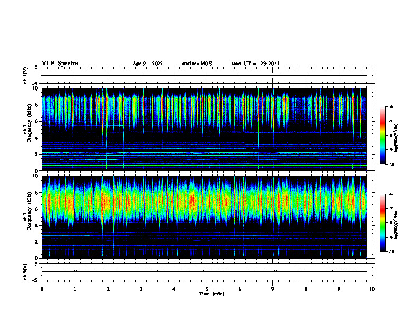Click the last time axis tick label '10'

point(372,289)
